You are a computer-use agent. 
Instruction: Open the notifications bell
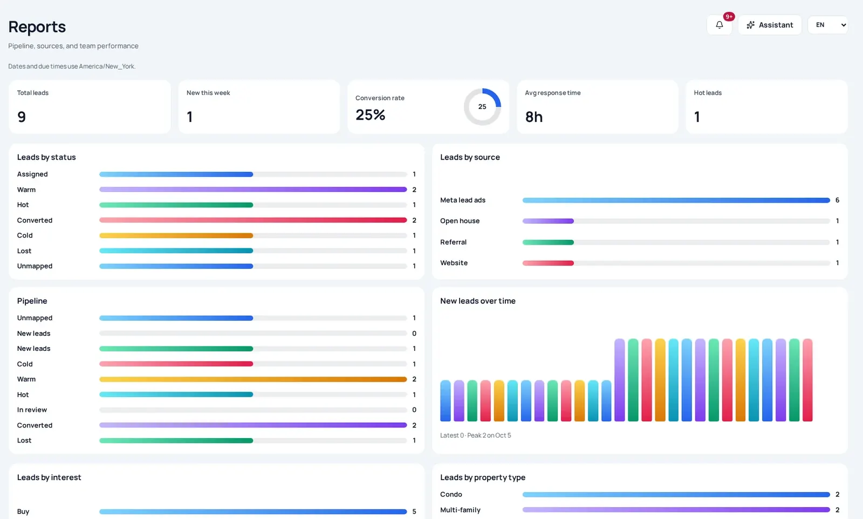pyautogui.click(x=719, y=25)
